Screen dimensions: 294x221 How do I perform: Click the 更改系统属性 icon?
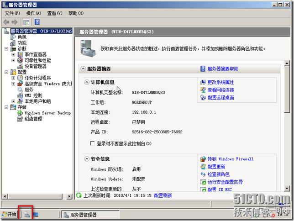[x=203, y=82]
